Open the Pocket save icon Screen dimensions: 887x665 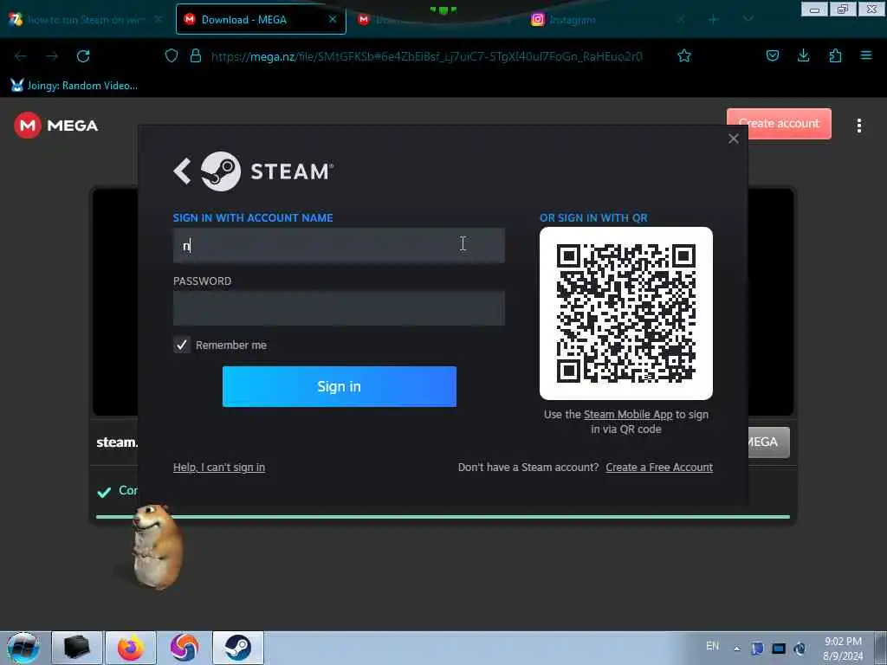coord(772,55)
